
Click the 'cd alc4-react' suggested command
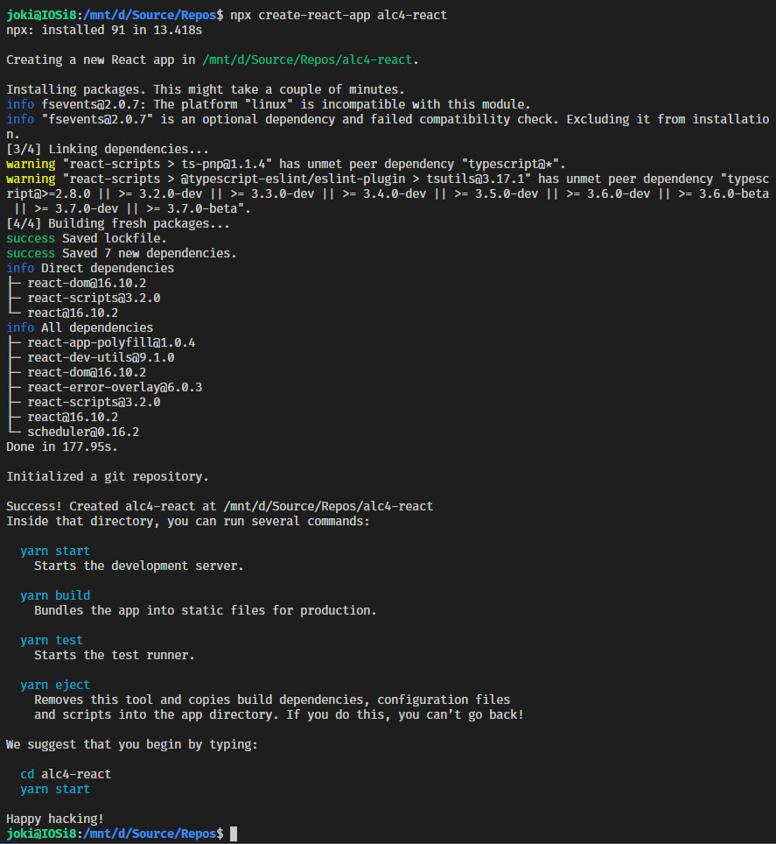click(x=66, y=775)
